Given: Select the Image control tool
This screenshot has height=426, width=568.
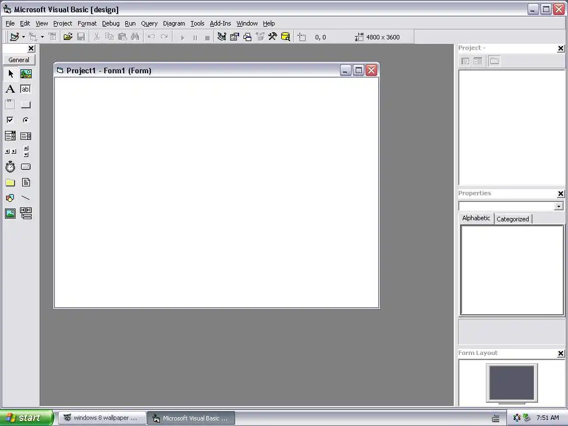Looking at the screenshot, I should 11,214.
